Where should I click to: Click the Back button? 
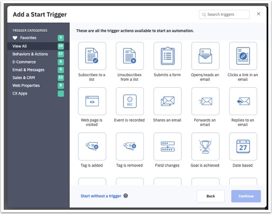point(211,196)
